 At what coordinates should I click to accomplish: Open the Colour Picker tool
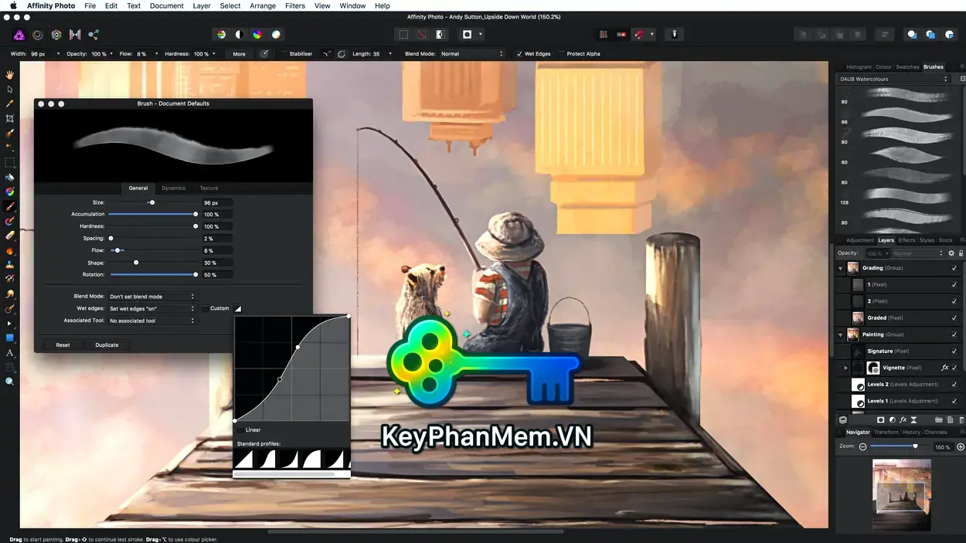point(10,102)
